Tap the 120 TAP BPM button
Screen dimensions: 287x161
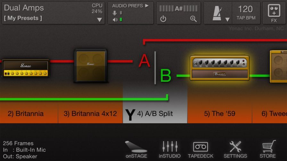pyautogui.click(x=246, y=13)
